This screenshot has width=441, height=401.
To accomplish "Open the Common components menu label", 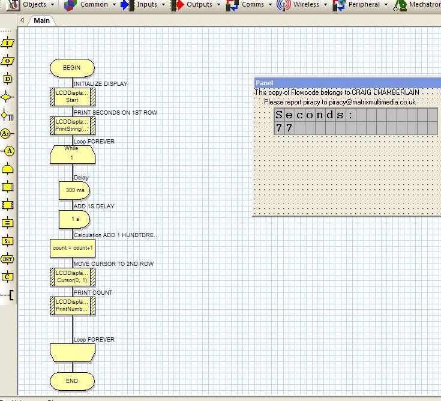I will pyautogui.click(x=94, y=4).
